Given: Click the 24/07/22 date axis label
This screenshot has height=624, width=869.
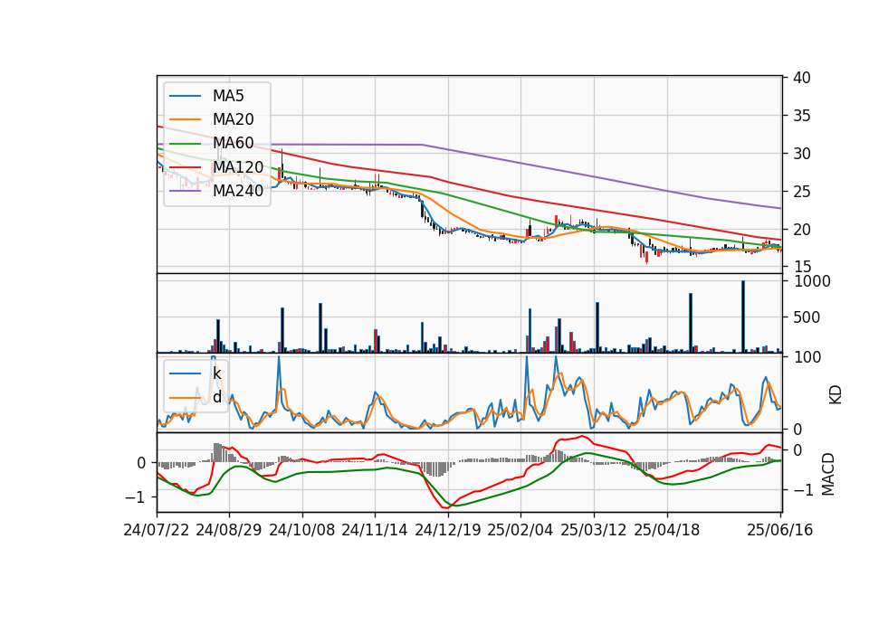Looking at the screenshot, I should tap(157, 530).
